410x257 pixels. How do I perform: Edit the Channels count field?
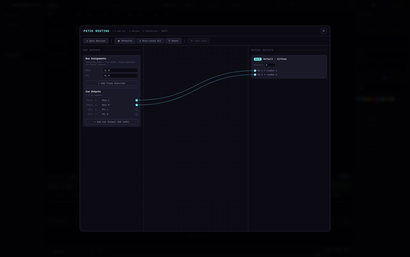tap(270, 65)
